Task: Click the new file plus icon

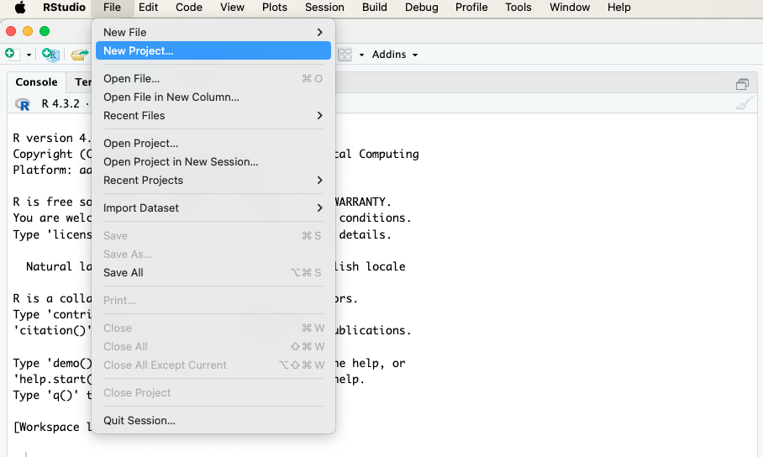Action: coord(11,55)
